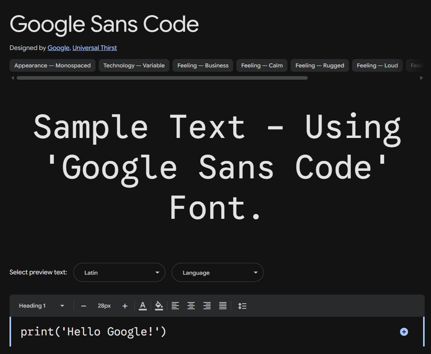This screenshot has height=354, width=431.
Task: Click the Google Sans Code page title
Action: pos(104,24)
